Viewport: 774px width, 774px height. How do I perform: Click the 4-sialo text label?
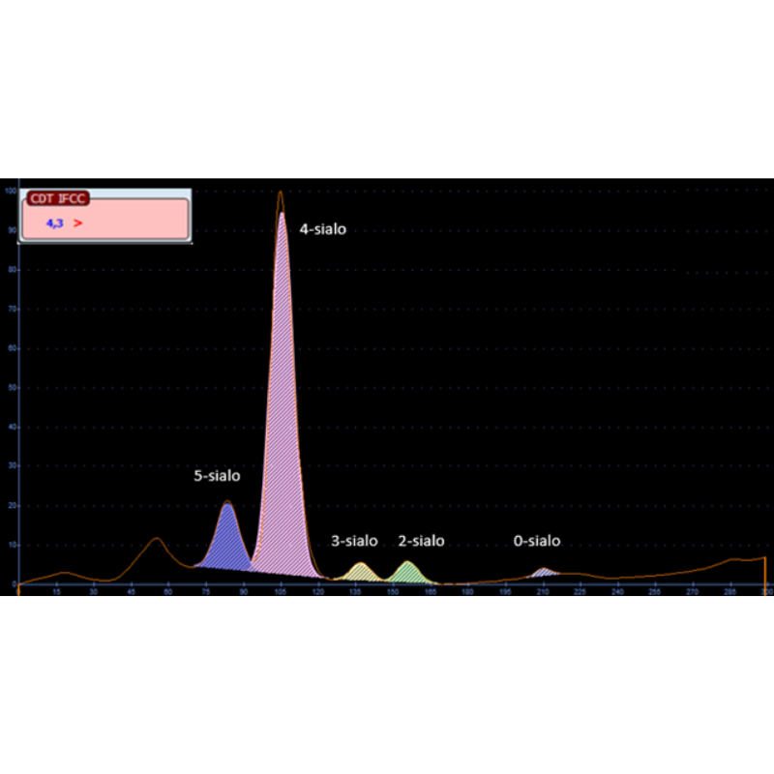click(322, 229)
